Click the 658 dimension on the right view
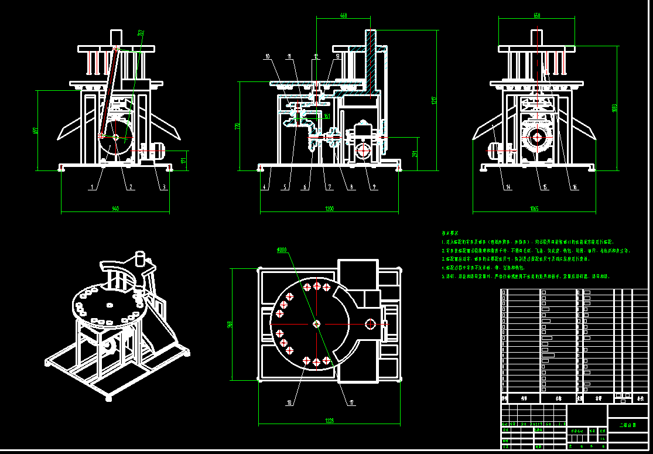The width and height of the screenshot is (653, 454). [537, 15]
